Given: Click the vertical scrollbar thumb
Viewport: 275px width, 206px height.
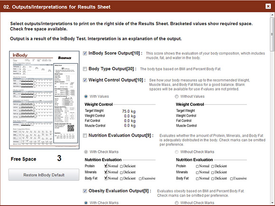Looking at the screenshot, I should point(272,35).
